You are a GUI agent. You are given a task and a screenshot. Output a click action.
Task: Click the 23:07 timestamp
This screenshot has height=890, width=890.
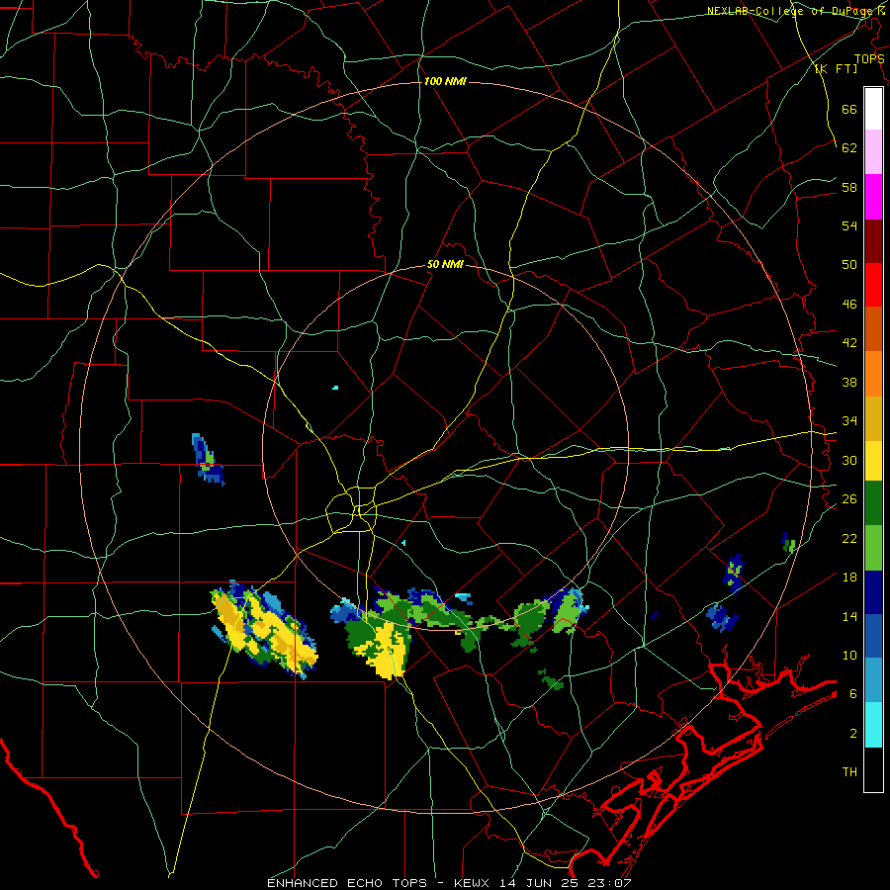[608, 883]
